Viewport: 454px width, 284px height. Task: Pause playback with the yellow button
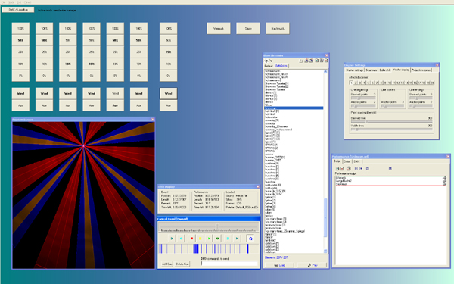pos(200,239)
